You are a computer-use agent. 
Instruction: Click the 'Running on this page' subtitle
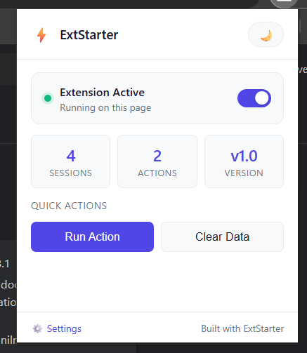tap(105, 108)
